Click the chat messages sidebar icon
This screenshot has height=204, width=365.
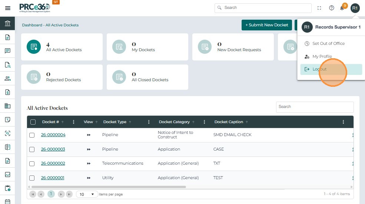click(x=7, y=51)
